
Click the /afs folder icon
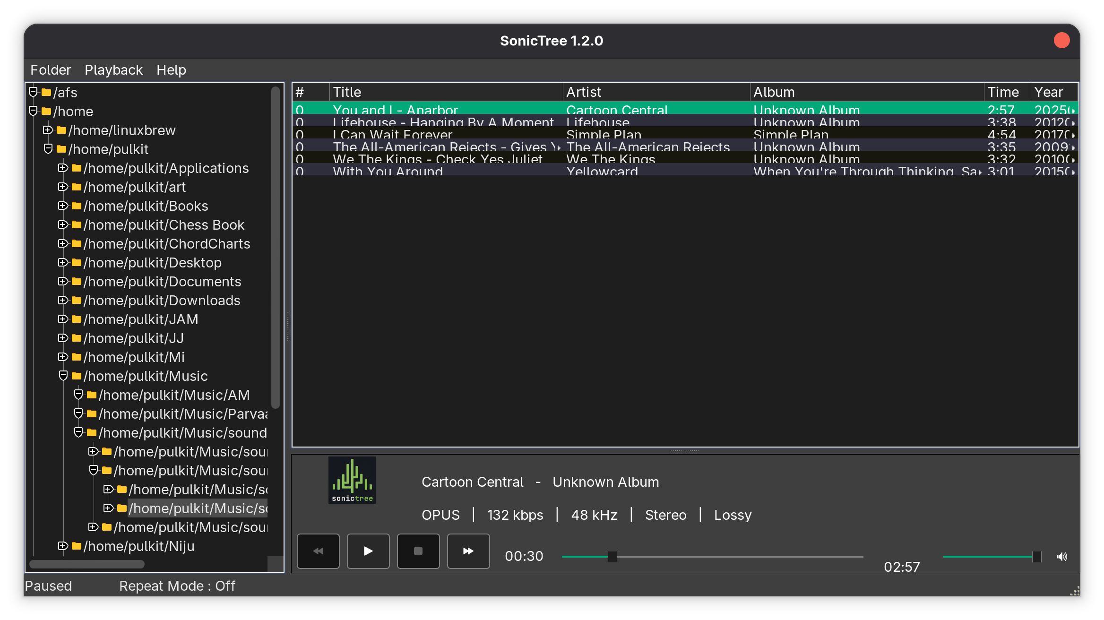tap(46, 92)
